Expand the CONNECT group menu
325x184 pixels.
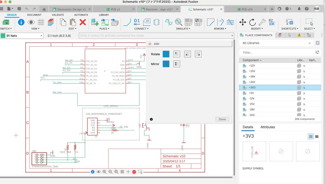coord(141,28)
